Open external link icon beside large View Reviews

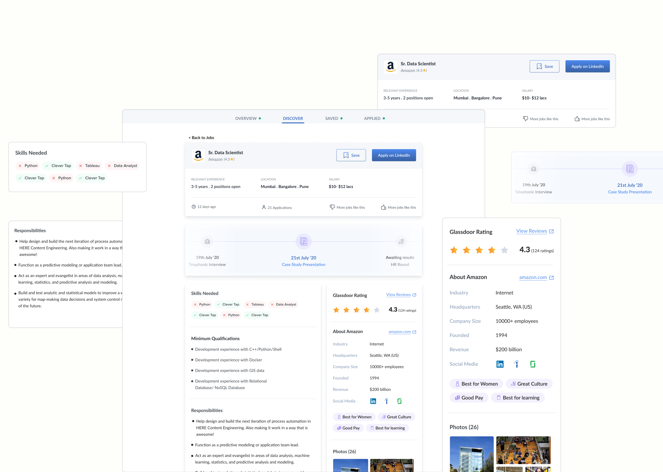pyautogui.click(x=551, y=231)
